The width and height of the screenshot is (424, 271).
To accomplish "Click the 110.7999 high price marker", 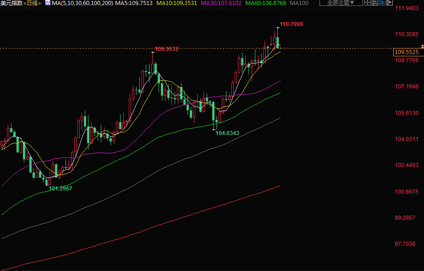I will tap(291, 24).
